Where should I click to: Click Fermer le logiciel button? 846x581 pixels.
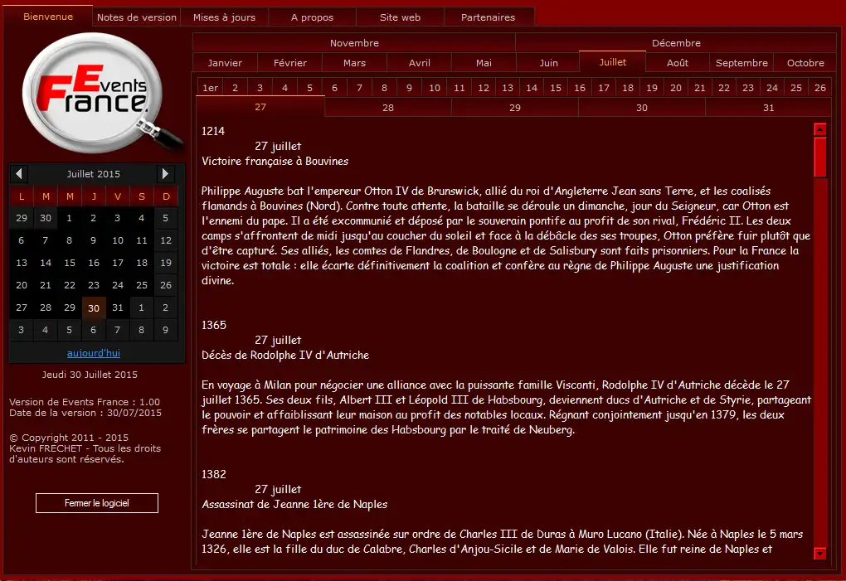pos(97,503)
